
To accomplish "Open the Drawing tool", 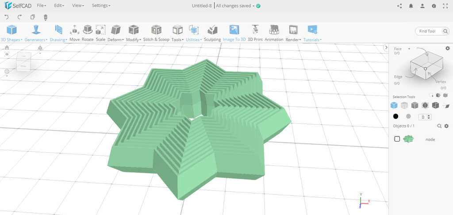I will [x=59, y=33].
